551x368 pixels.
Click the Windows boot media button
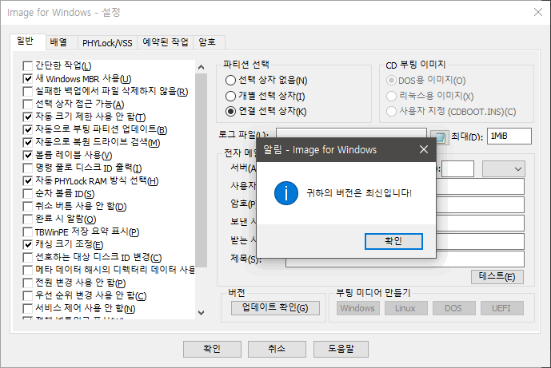[357, 308]
